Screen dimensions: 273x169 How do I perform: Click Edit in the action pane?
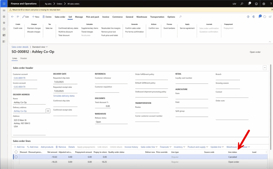click(x=26, y=17)
